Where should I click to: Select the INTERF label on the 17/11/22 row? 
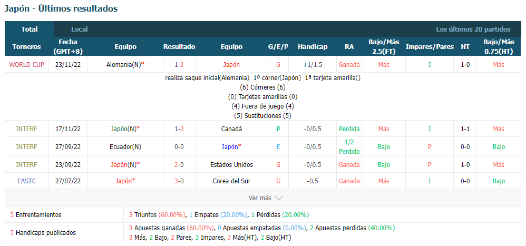pos(26,129)
